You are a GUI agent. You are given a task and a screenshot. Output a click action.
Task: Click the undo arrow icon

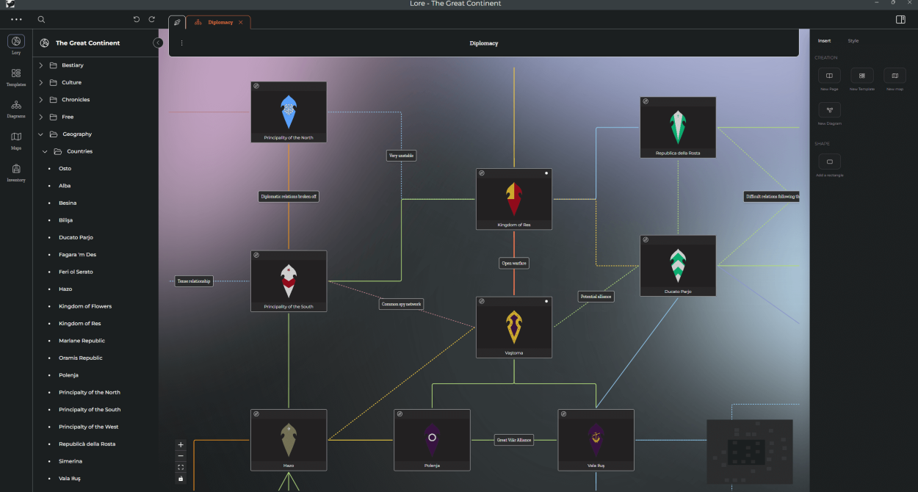tap(137, 20)
